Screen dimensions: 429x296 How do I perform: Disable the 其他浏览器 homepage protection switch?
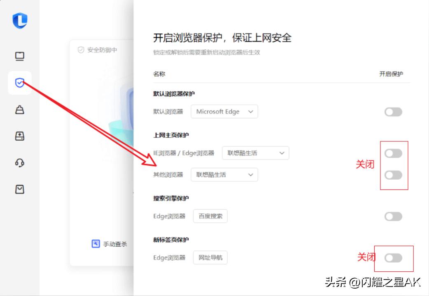tap(393, 175)
